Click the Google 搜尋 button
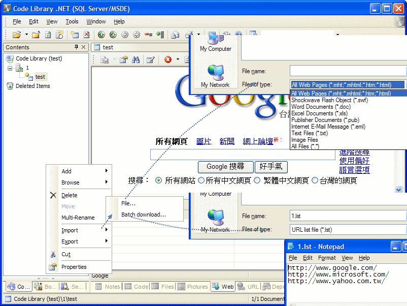This screenshot has height=306, width=407. [225, 167]
